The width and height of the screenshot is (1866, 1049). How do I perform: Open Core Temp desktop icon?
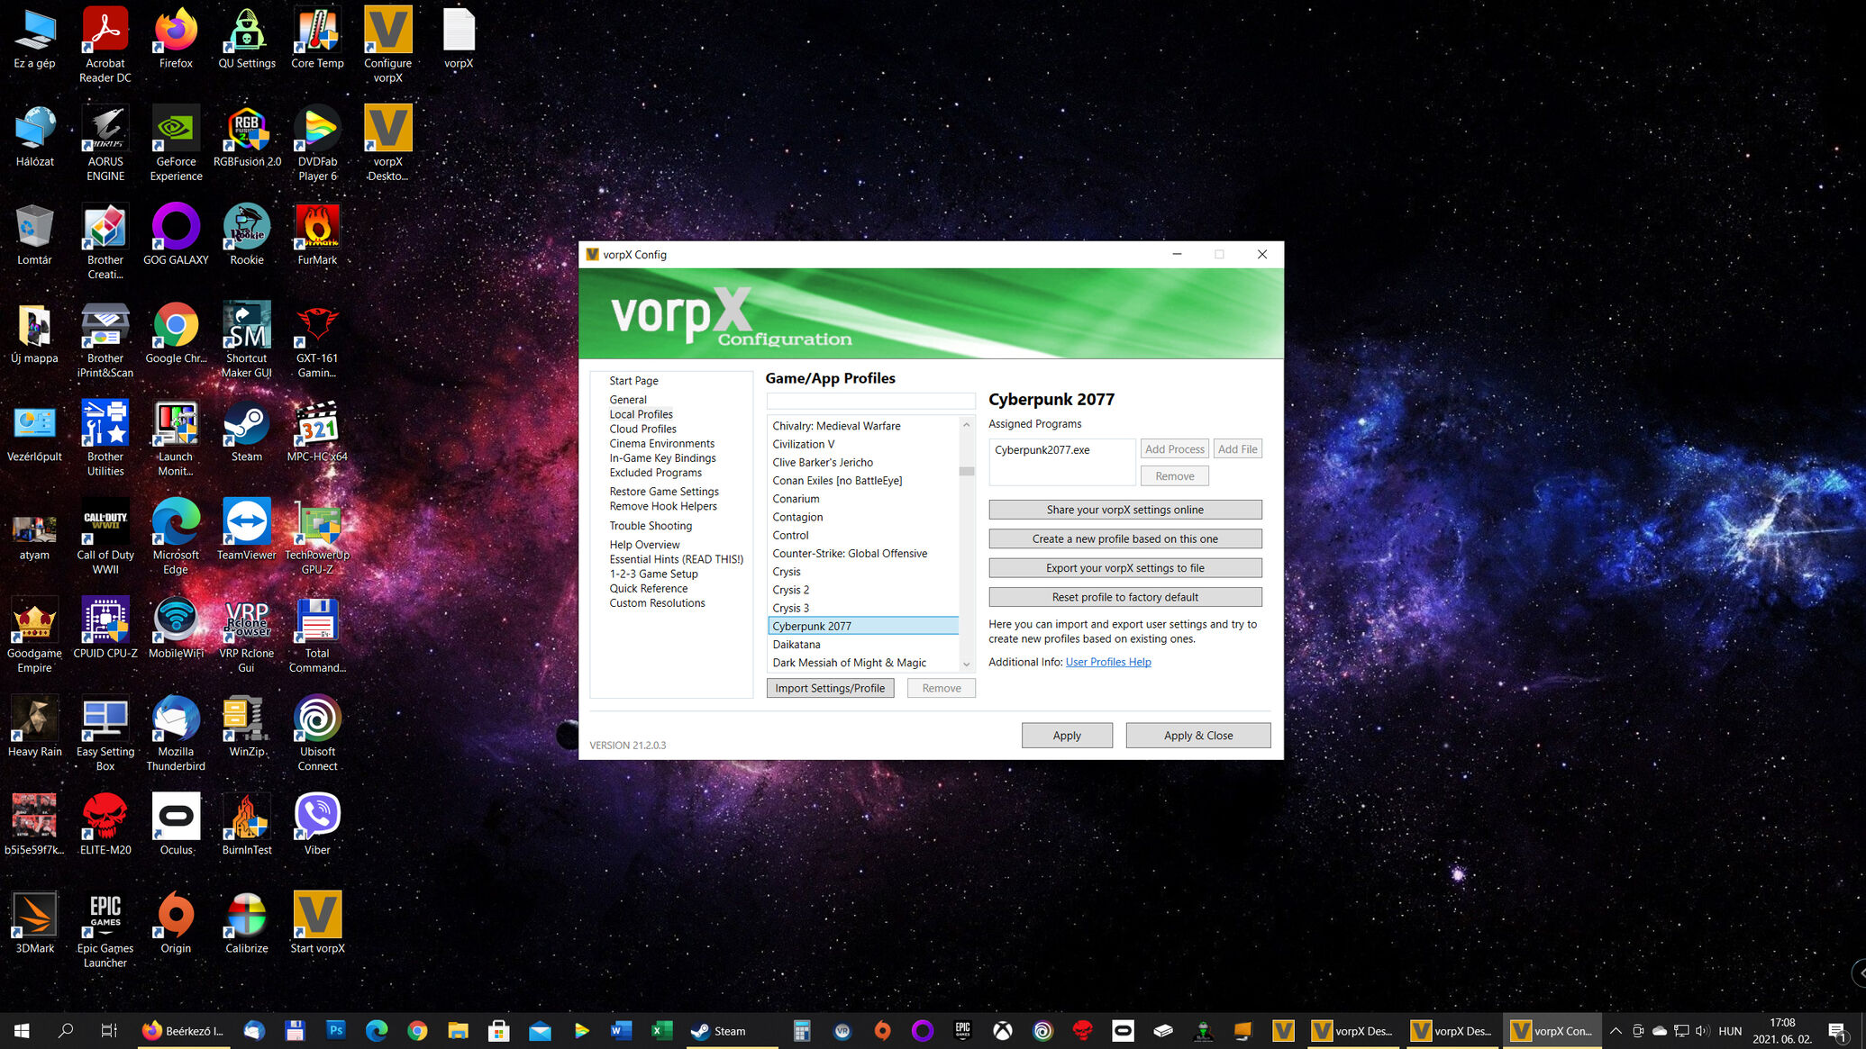(317, 38)
